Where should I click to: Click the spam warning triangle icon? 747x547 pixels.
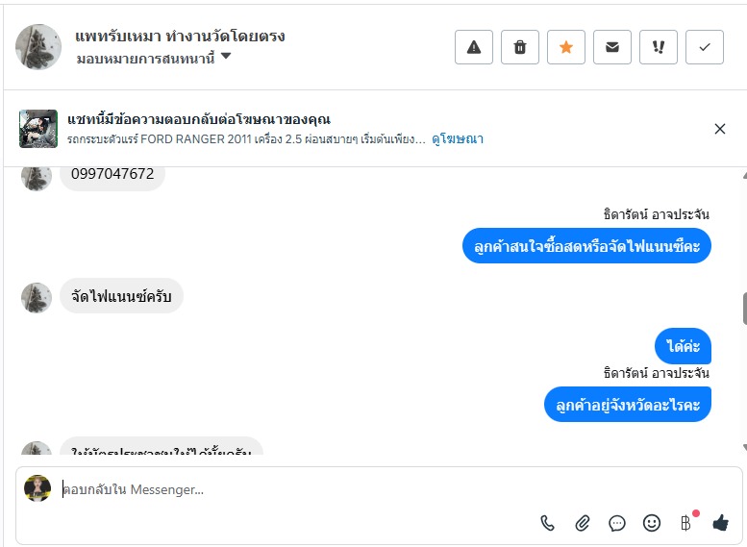[x=474, y=47]
